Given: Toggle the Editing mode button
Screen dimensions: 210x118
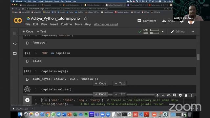Looking at the screenshot, I should coord(178,31).
